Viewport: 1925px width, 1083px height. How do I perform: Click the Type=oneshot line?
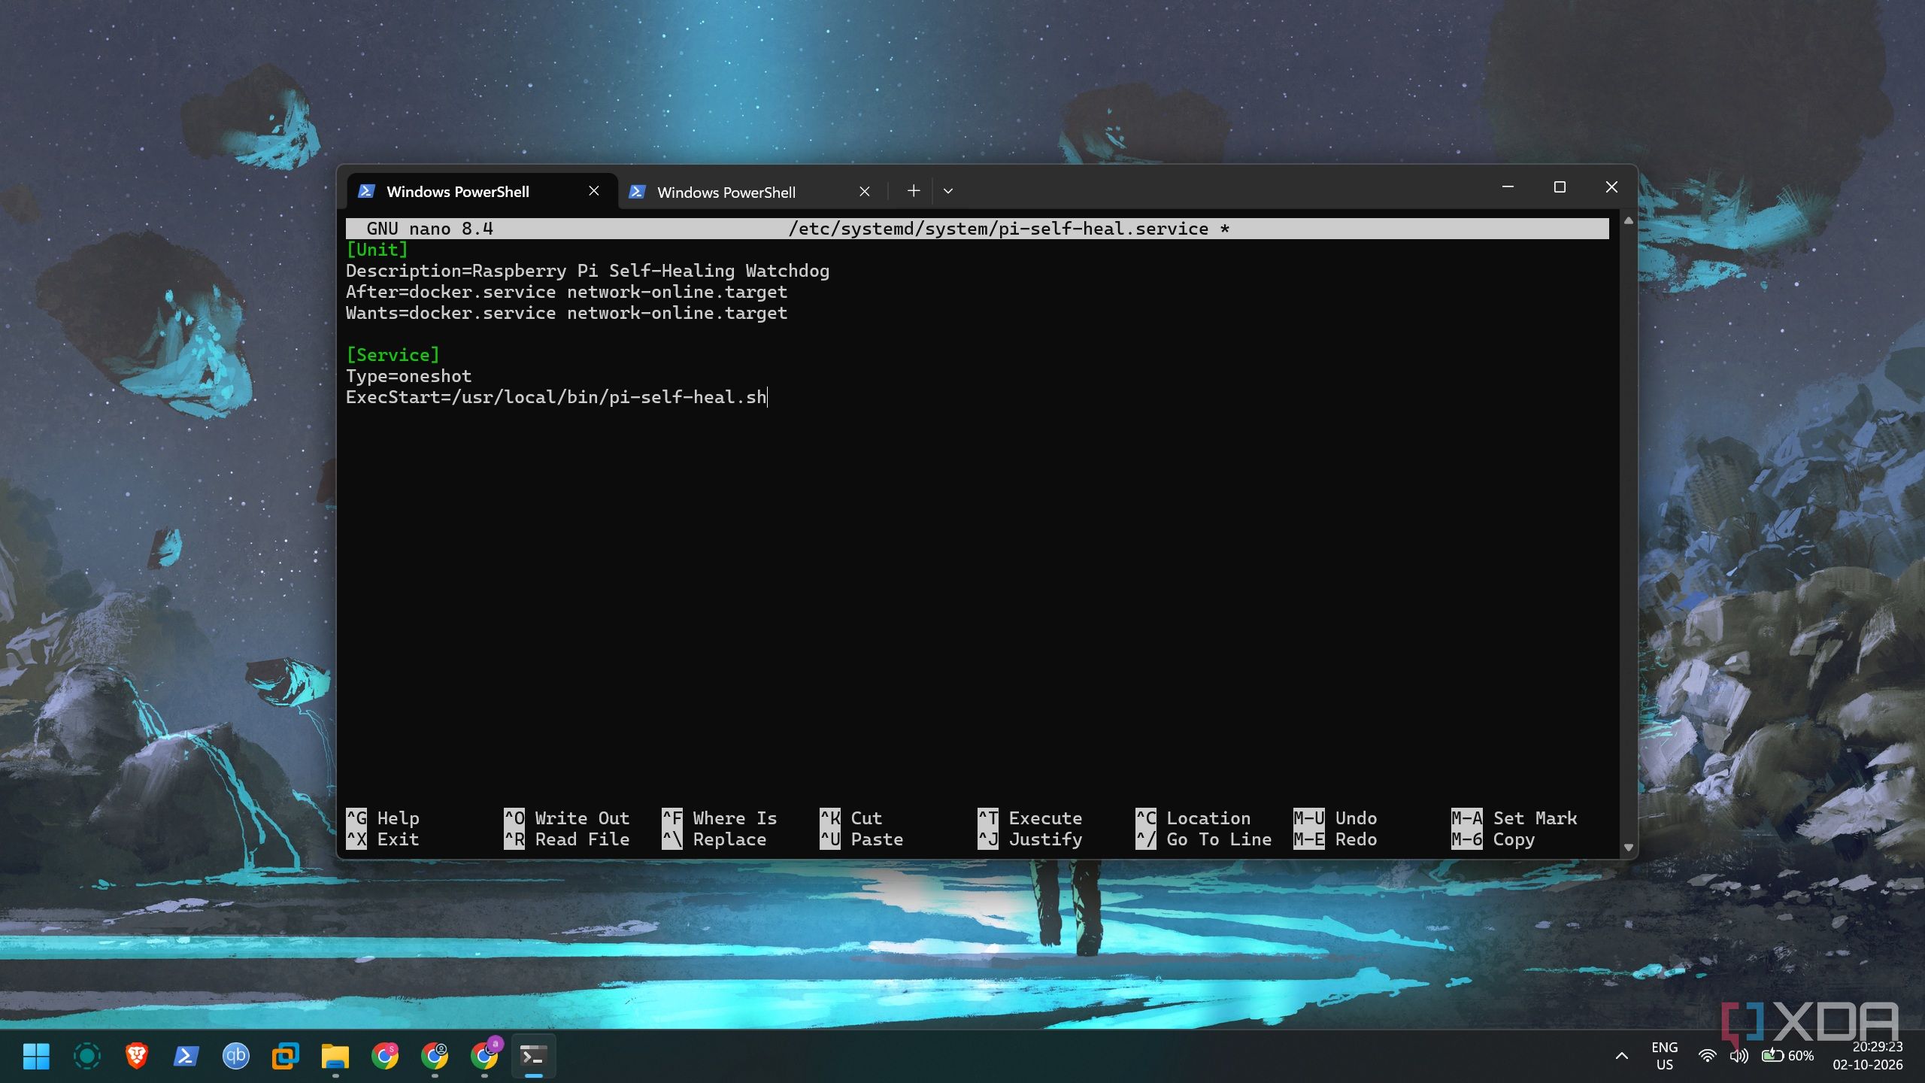(x=408, y=376)
